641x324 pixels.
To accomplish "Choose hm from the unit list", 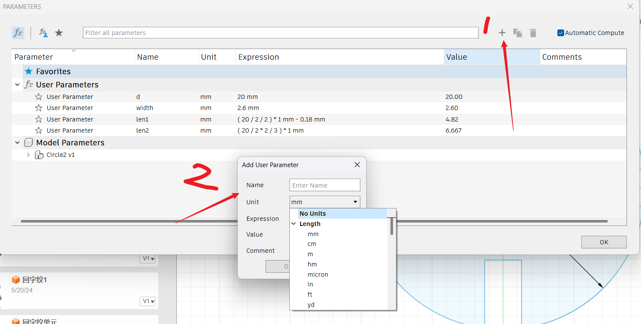I will click(312, 264).
